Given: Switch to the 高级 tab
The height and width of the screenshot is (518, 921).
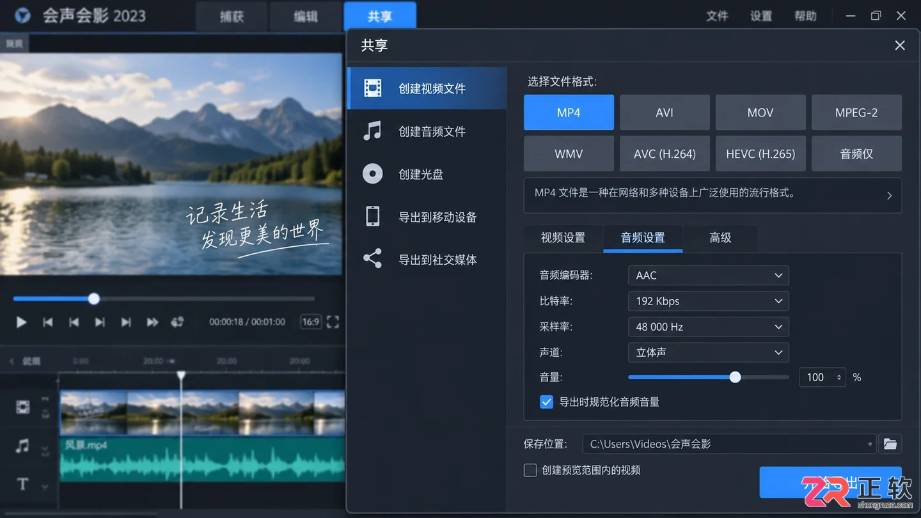Looking at the screenshot, I should (720, 238).
